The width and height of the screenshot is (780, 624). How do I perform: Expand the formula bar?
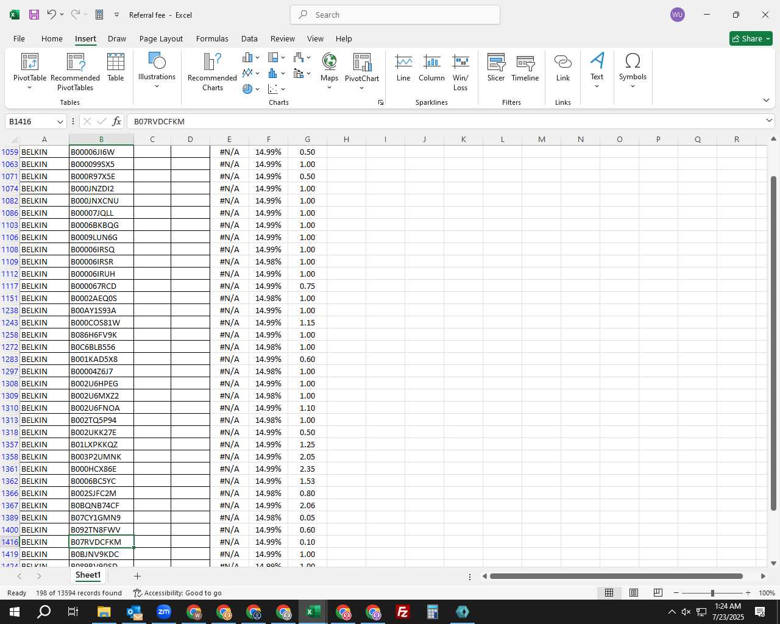point(769,121)
